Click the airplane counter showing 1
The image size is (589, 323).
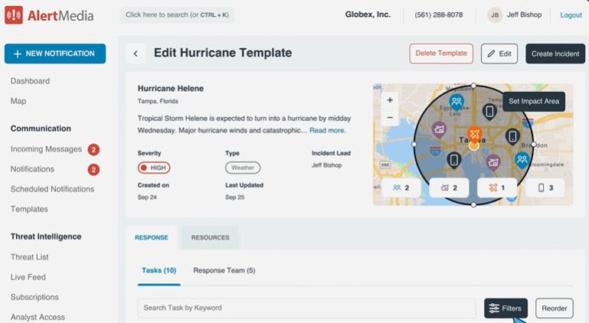coord(496,188)
